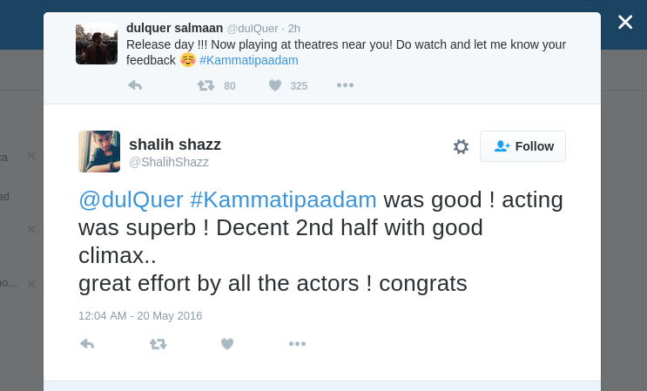Click the @ShalihShazz username handle
The width and height of the screenshot is (647, 391).
[169, 162]
